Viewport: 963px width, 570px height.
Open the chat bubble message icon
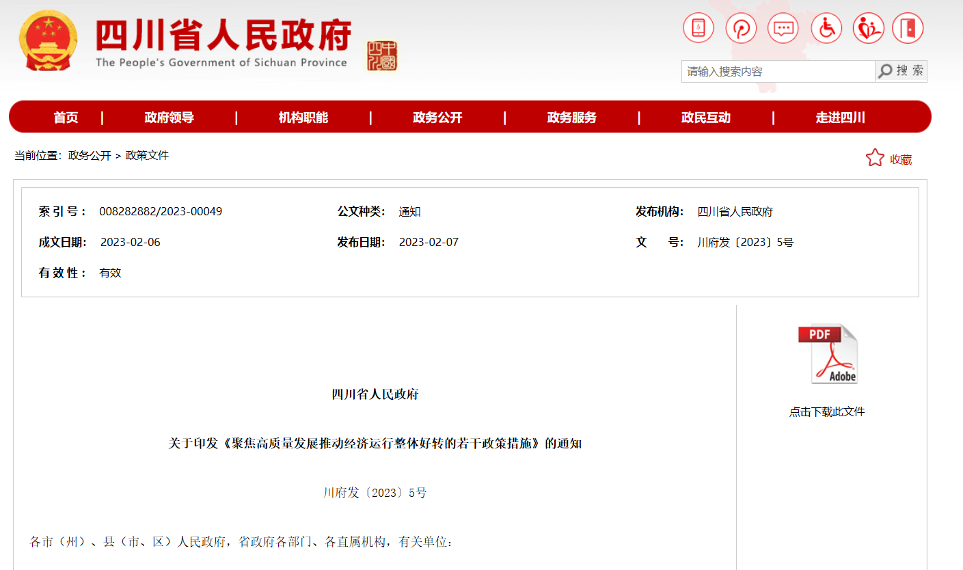[783, 29]
